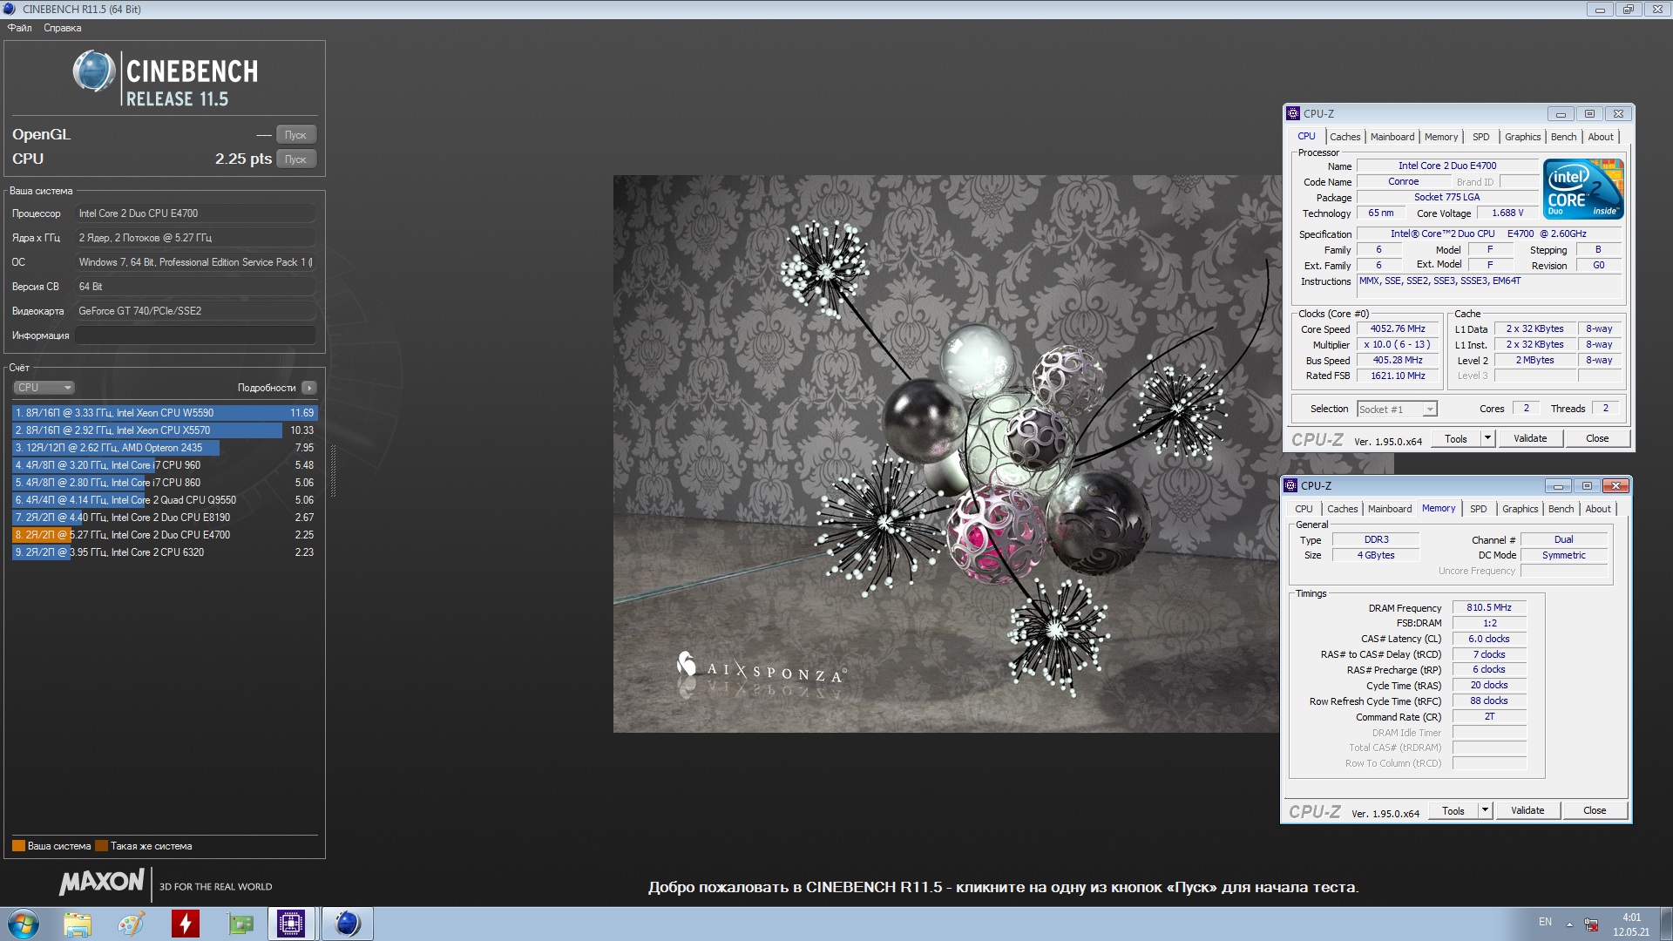Select the Intel Core i7 CPU 960 row
The height and width of the screenshot is (941, 1673).
(x=165, y=465)
